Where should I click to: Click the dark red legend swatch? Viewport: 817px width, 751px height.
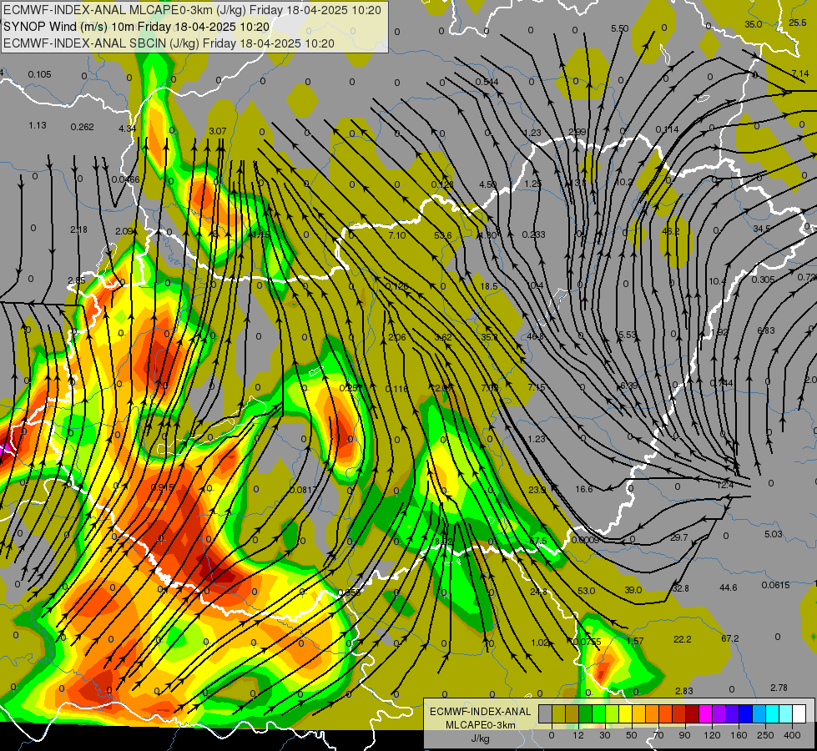tap(693, 713)
